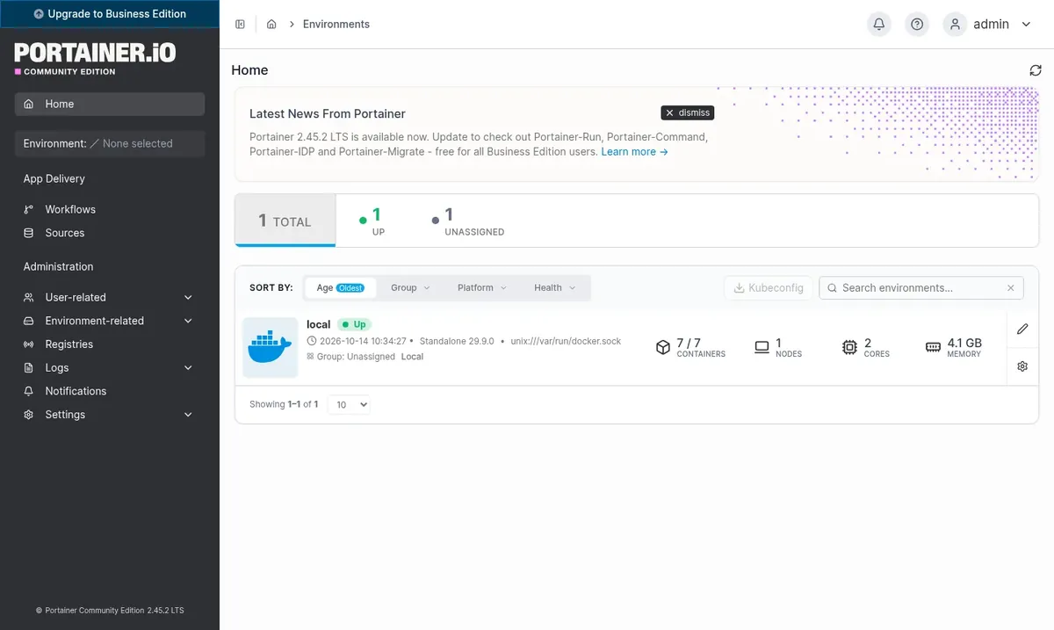Click the memory chip icon
This screenshot has height=630, width=1054.
[x=933, y=347]
